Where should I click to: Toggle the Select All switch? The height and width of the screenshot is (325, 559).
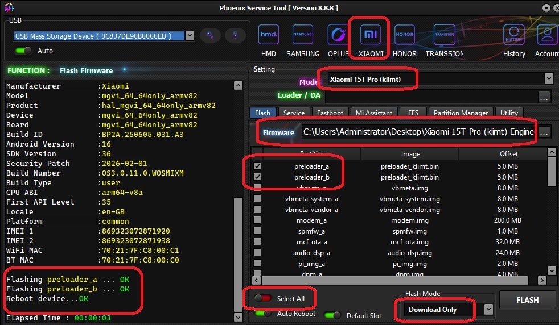264,298
